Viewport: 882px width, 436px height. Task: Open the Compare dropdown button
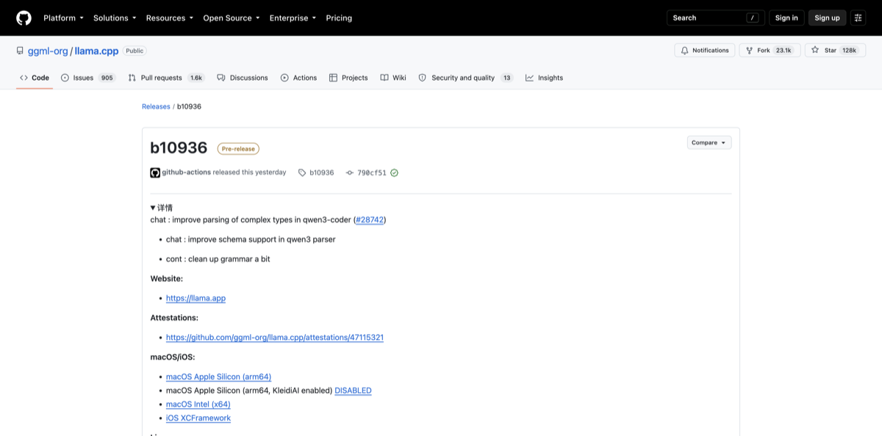pos(709,142)
